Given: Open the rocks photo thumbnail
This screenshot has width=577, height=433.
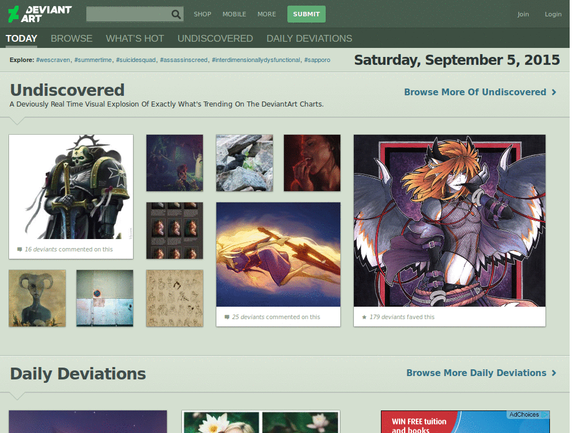Looking at the screenshot, I should pyautogui.click(x=245, y=163).
